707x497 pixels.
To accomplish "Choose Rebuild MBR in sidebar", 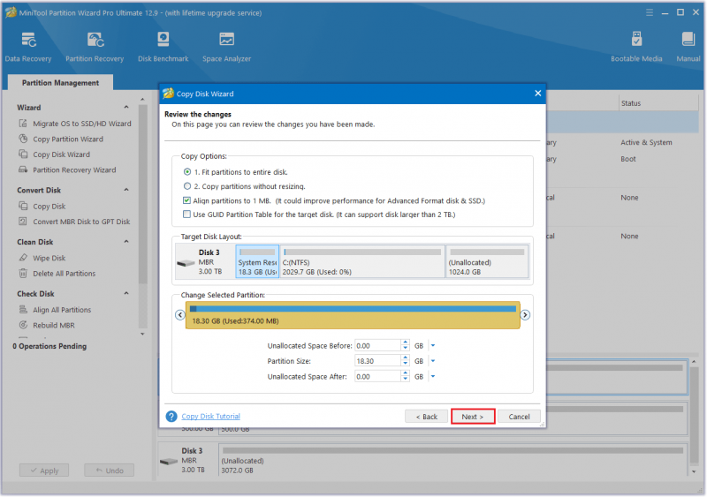I will click(x=54, y=326).
